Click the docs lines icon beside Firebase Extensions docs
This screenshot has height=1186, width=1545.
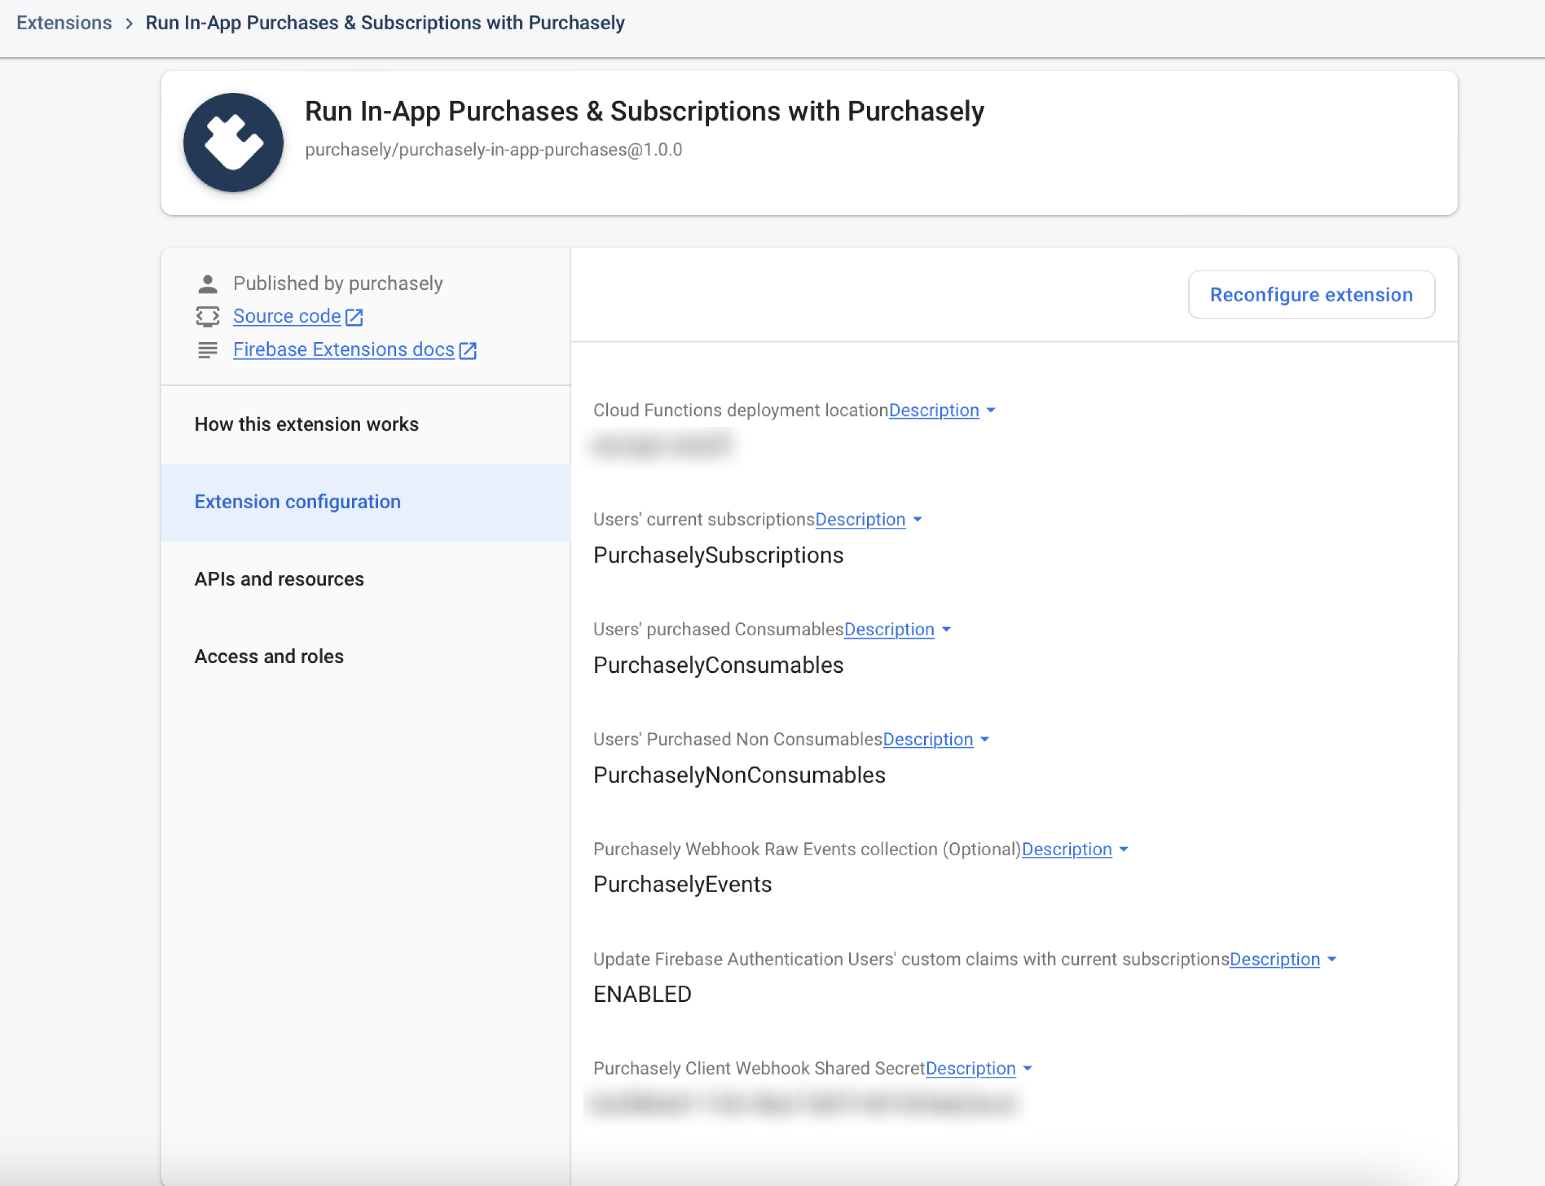(208, 350)
